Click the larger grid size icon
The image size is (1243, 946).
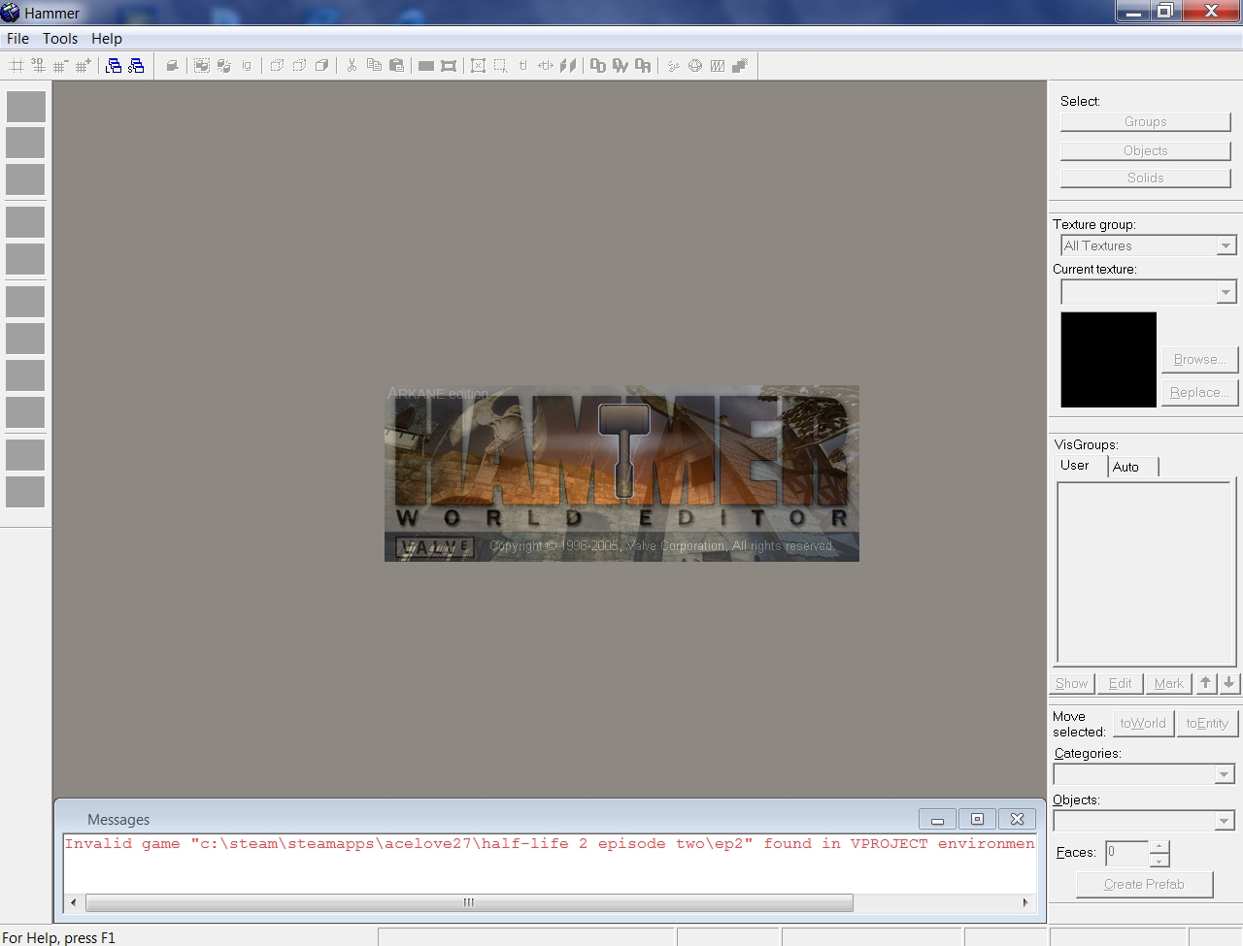click(x=84, y=66)
